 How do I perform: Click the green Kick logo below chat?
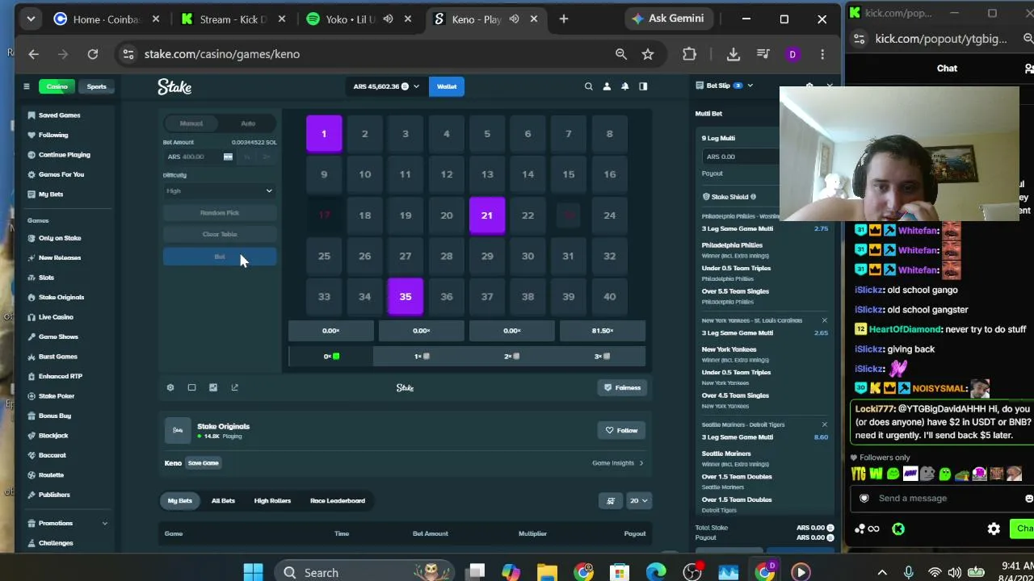click(898, 529)
